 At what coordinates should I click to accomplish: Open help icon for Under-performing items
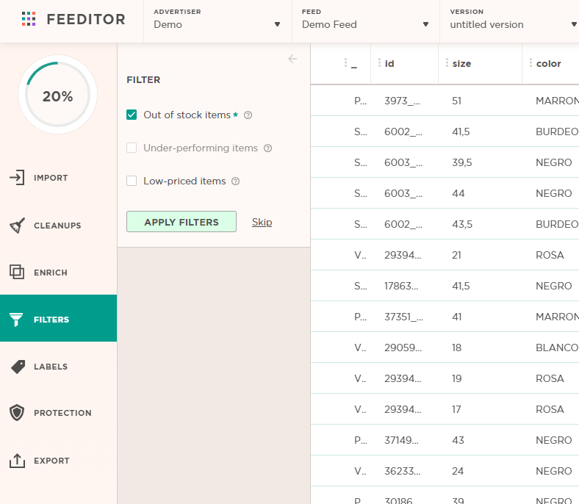coord(267,148)
